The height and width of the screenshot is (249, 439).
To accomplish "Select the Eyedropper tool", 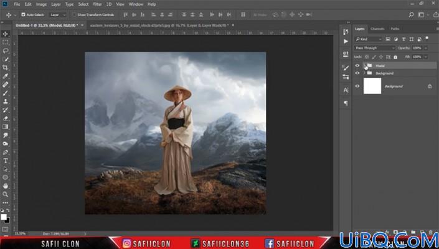I will 6,76.
